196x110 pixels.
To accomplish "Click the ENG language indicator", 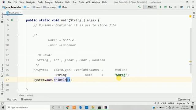I will (x=178, y=107).
